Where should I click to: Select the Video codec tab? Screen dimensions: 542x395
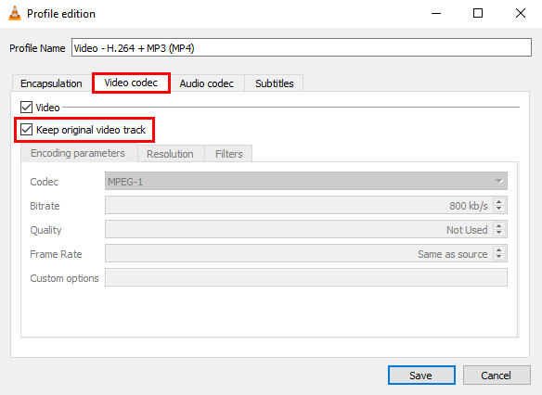(131, 83)
